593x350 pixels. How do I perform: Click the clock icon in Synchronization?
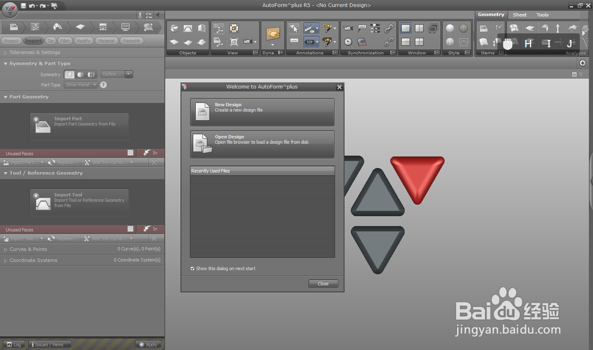348,42
